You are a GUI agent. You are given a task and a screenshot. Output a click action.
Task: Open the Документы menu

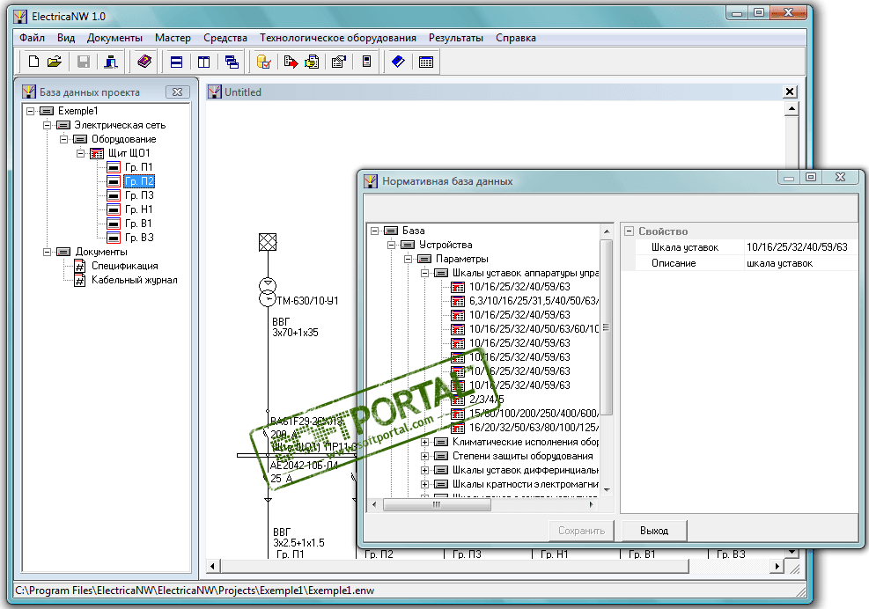(114, 38)
